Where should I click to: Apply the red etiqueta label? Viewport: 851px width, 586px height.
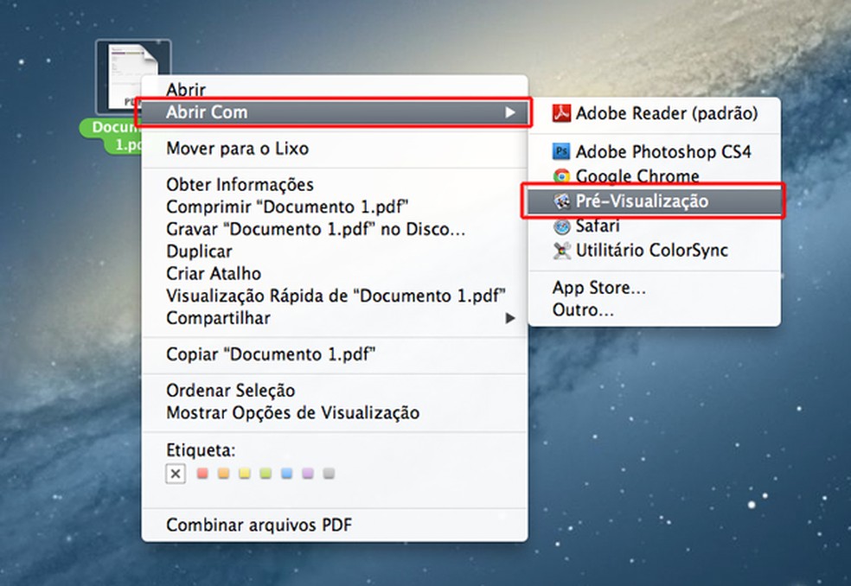(x=203, y=473)
